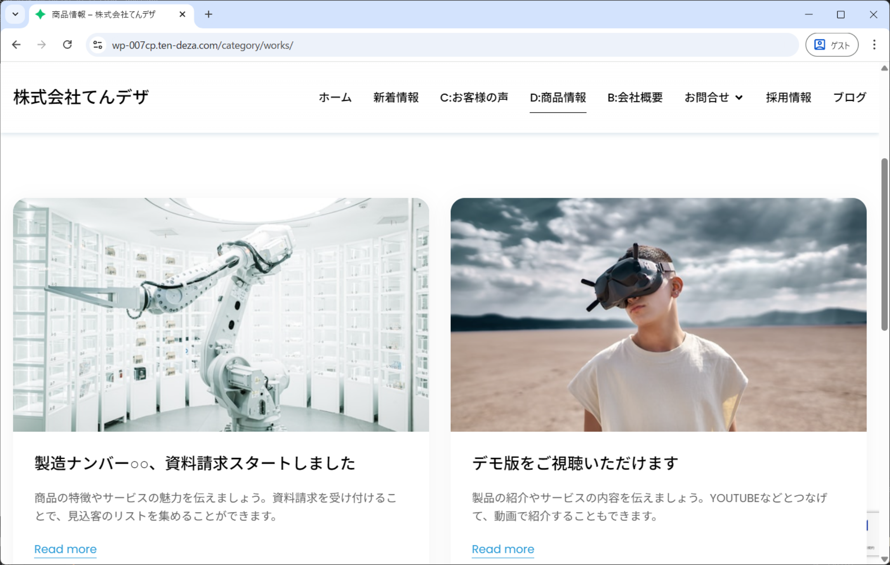Go to 新着情報 page
Viewport: 890px width, 565px height.
396,98
